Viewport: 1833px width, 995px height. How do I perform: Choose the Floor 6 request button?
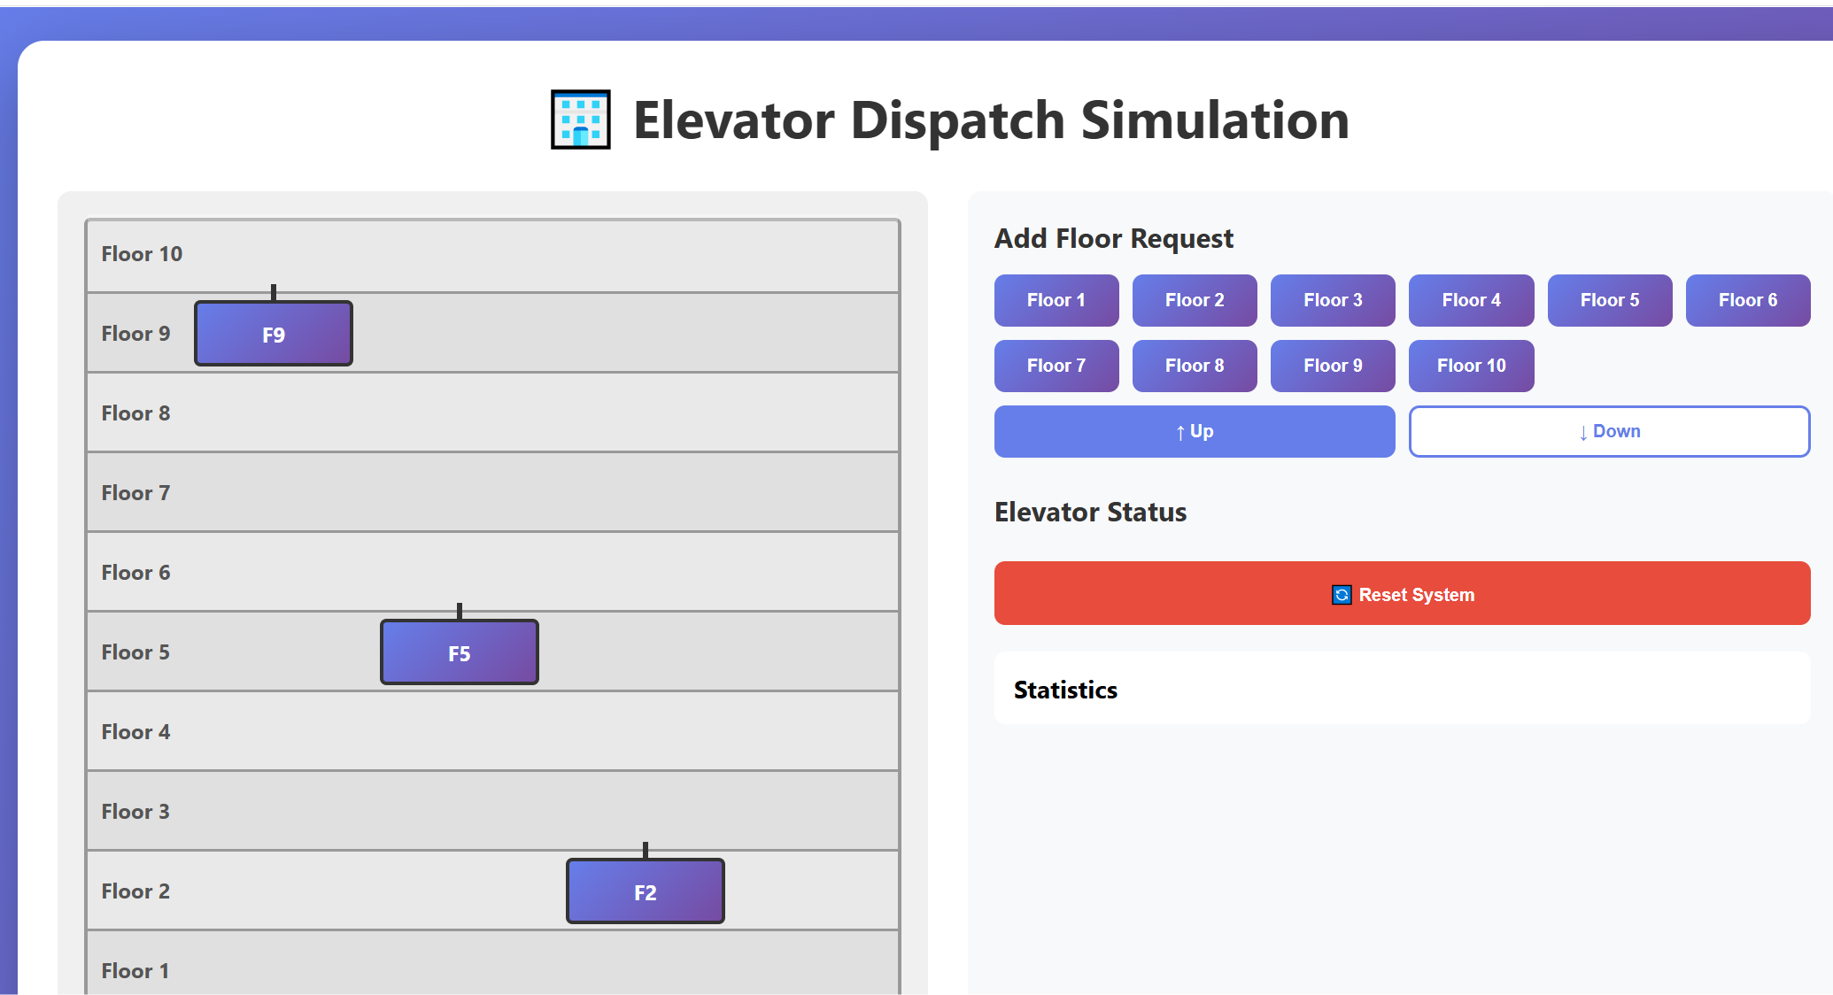(1748, 300)
